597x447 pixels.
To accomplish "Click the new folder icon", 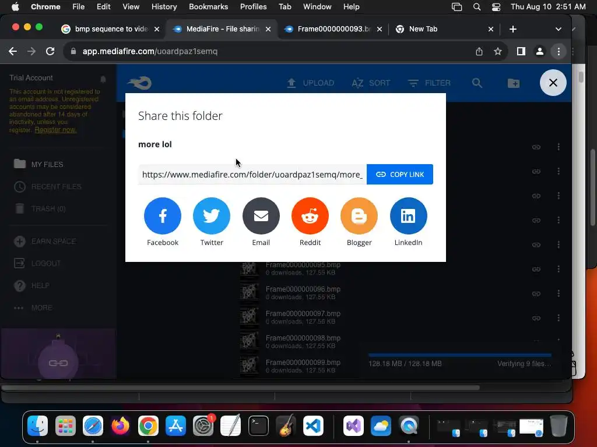I will [x=513, y=83].
